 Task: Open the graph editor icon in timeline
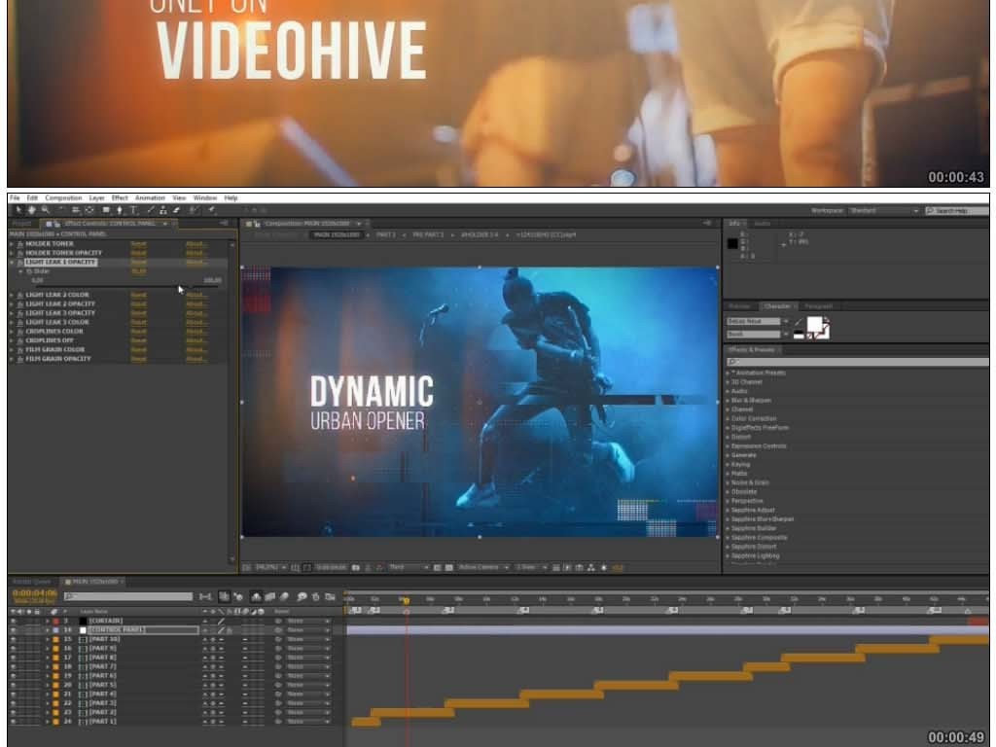[x=331, y=596]
